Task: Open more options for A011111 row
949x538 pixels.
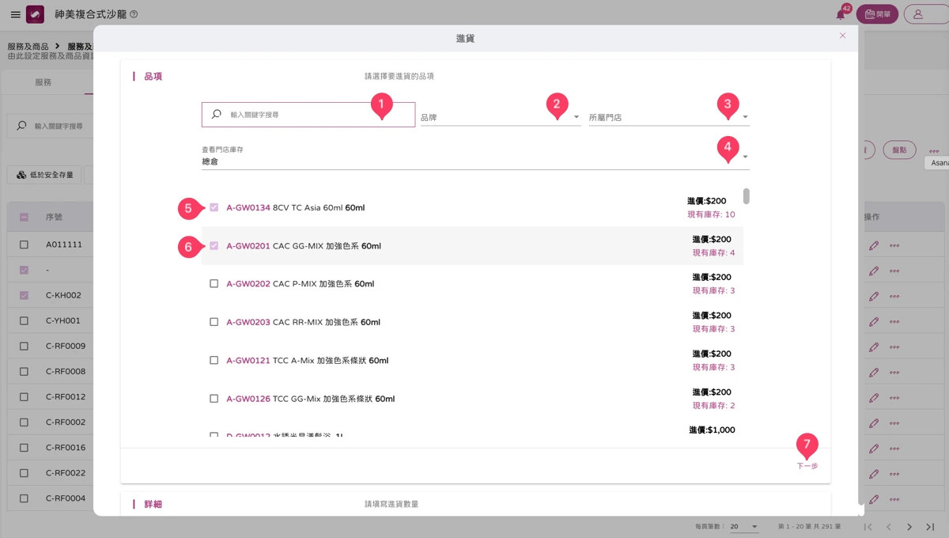Action: tap(894, 245)
